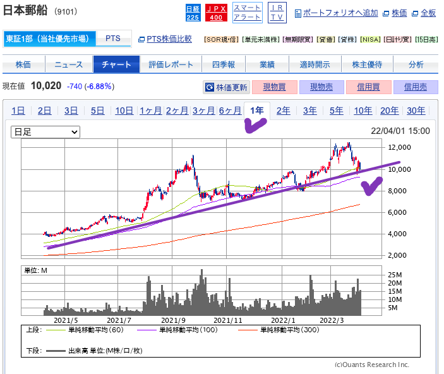Screen dimensions: 444x374
Task: Select the 1年 chart period tab
Action: [257, 111]
